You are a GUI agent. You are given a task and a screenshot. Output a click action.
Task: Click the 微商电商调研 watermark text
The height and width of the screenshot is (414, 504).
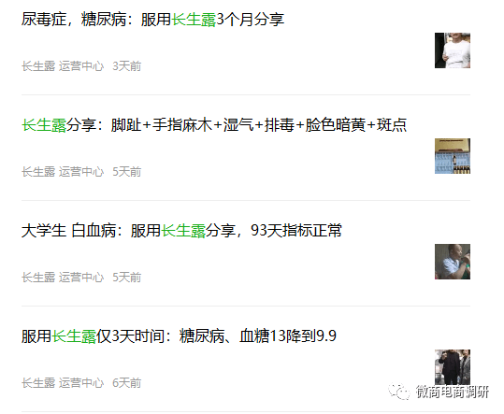pos(453,392)
